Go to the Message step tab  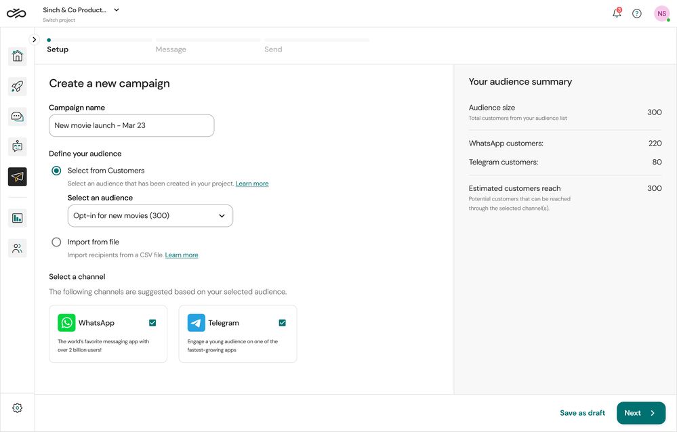[x=171, y=49]
